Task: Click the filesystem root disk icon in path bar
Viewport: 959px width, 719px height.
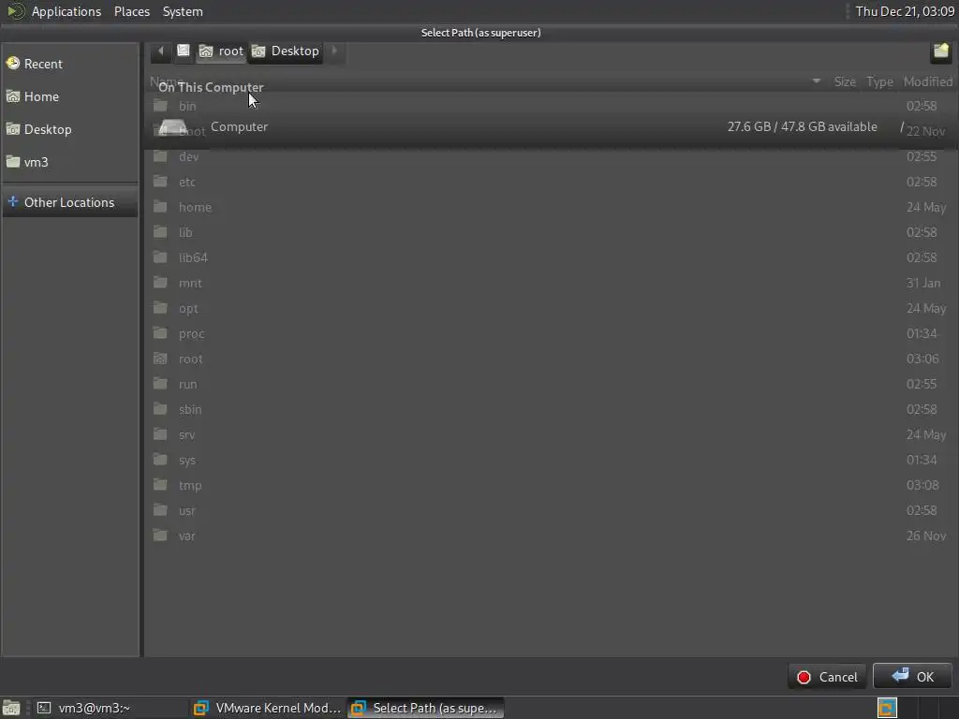Action: pyautogui.click(x=183, y=51)
